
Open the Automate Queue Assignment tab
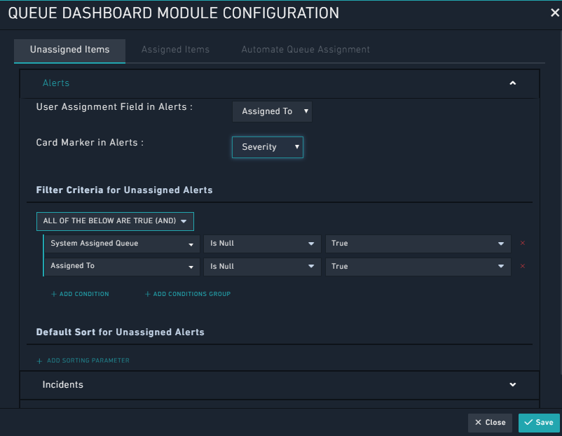point(306,50)
